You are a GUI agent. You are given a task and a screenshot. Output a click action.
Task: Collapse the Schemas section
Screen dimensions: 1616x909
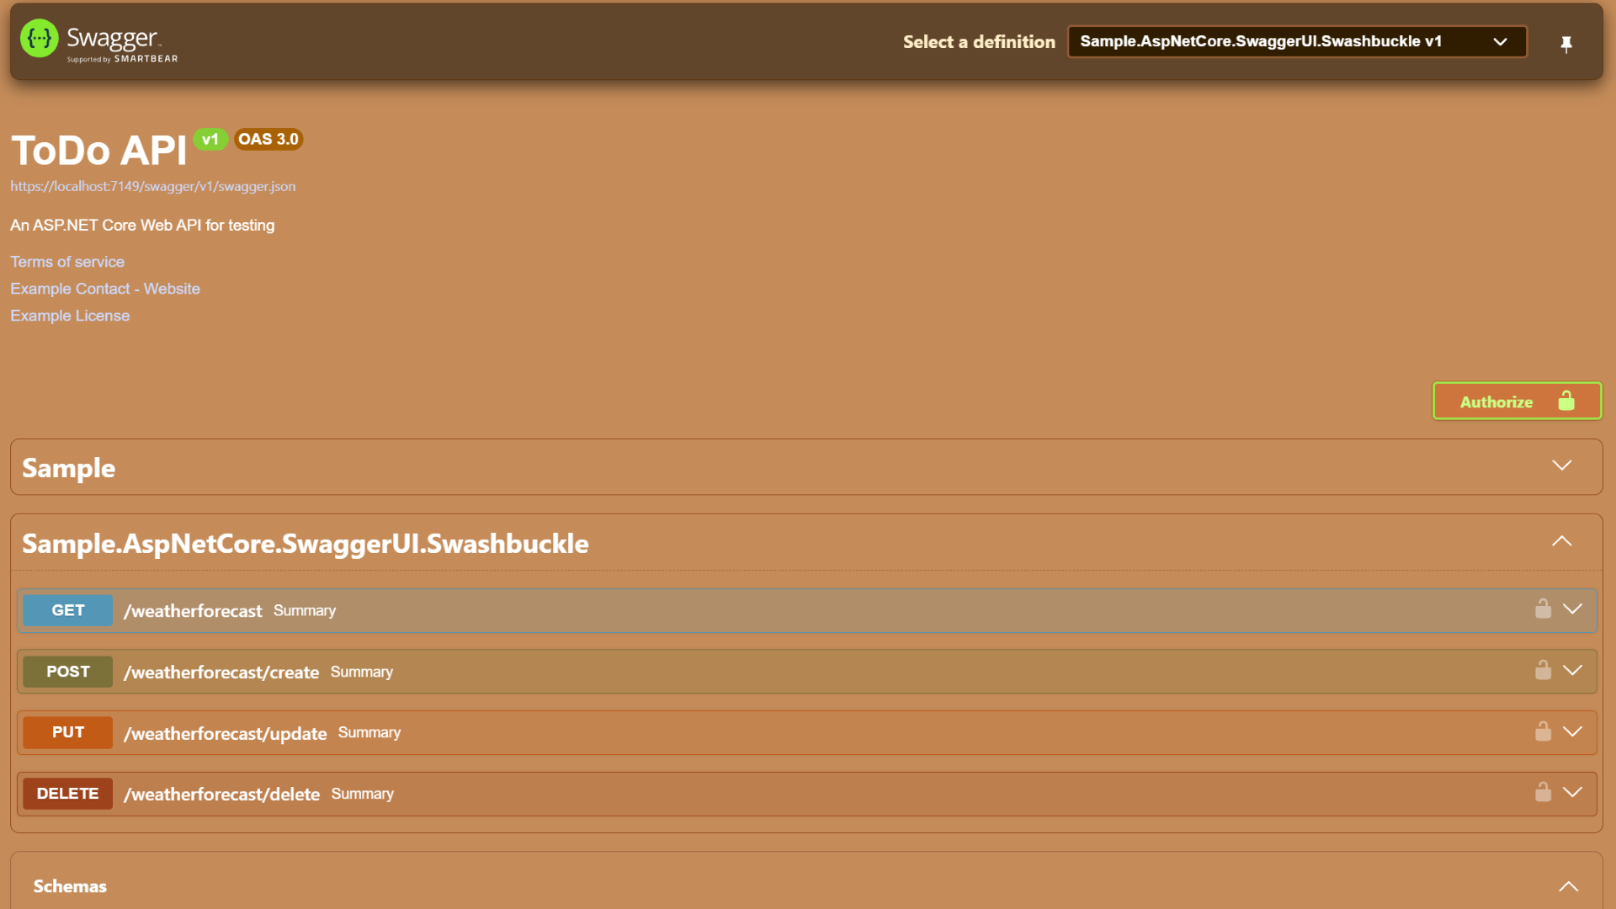[1568, 886]
